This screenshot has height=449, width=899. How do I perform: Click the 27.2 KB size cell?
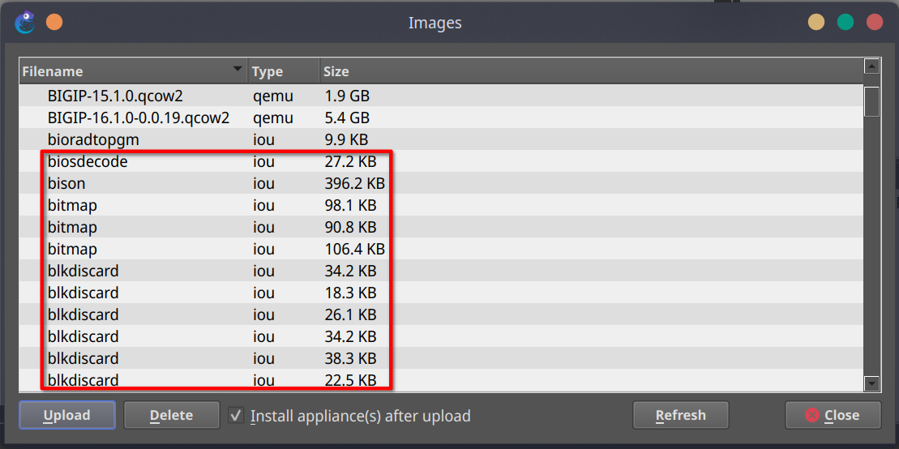click(349, 162)
